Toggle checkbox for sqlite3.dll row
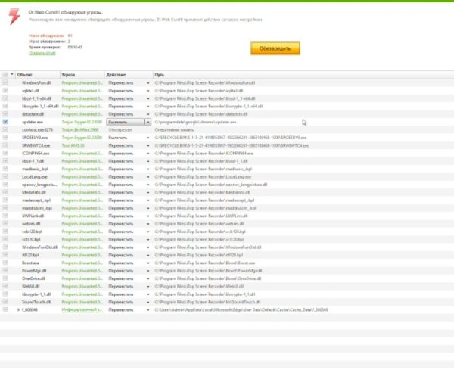Screen dimensions: 454x373 coord(5,91)
